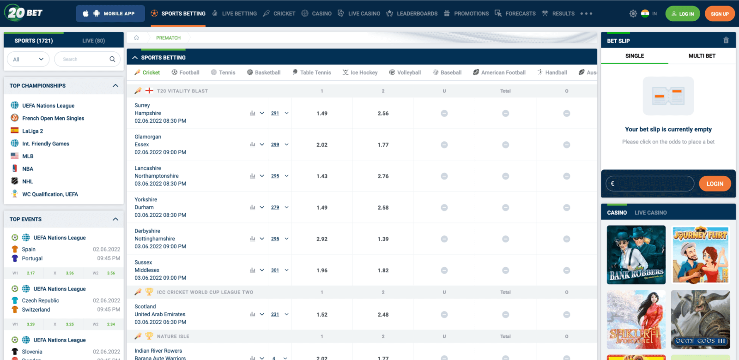Click the NHL league icon

(x=15, y=181)
